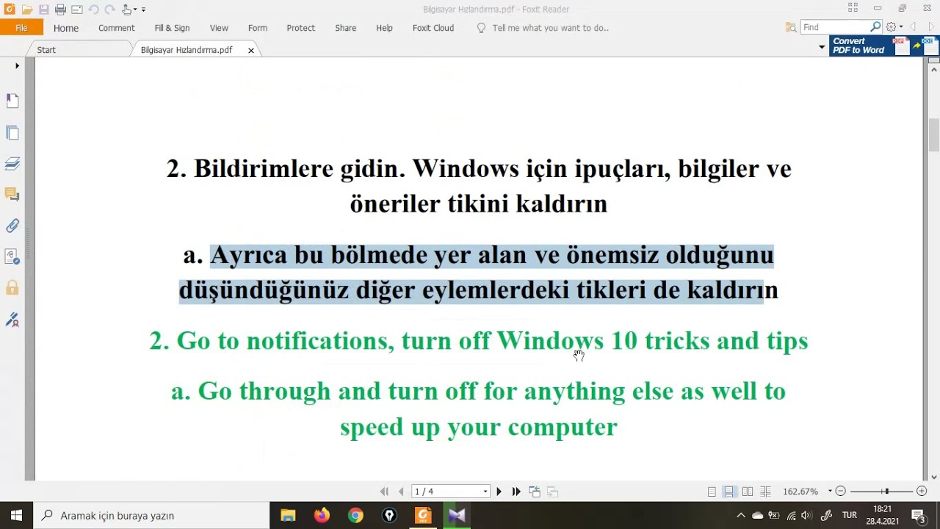Open the Help ribbon tab
The height and width of the screenshot is (529, 940).
384,28
